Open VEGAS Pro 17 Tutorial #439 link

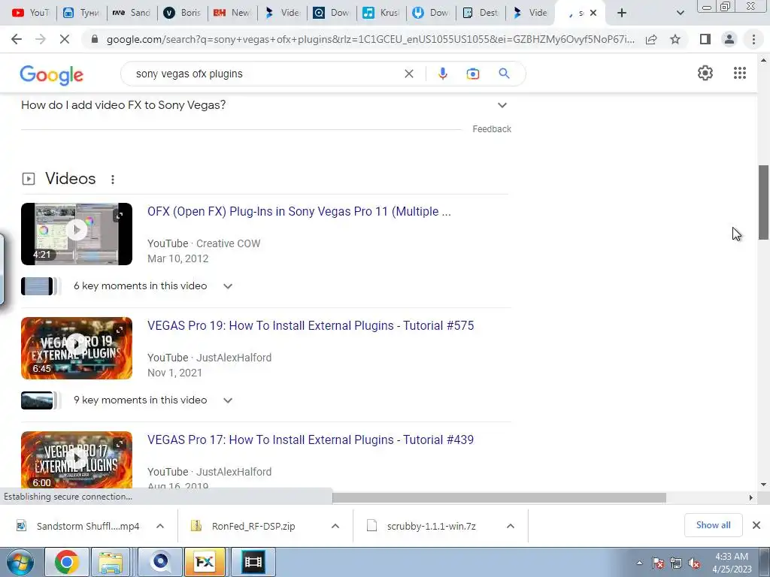[311, 440]
